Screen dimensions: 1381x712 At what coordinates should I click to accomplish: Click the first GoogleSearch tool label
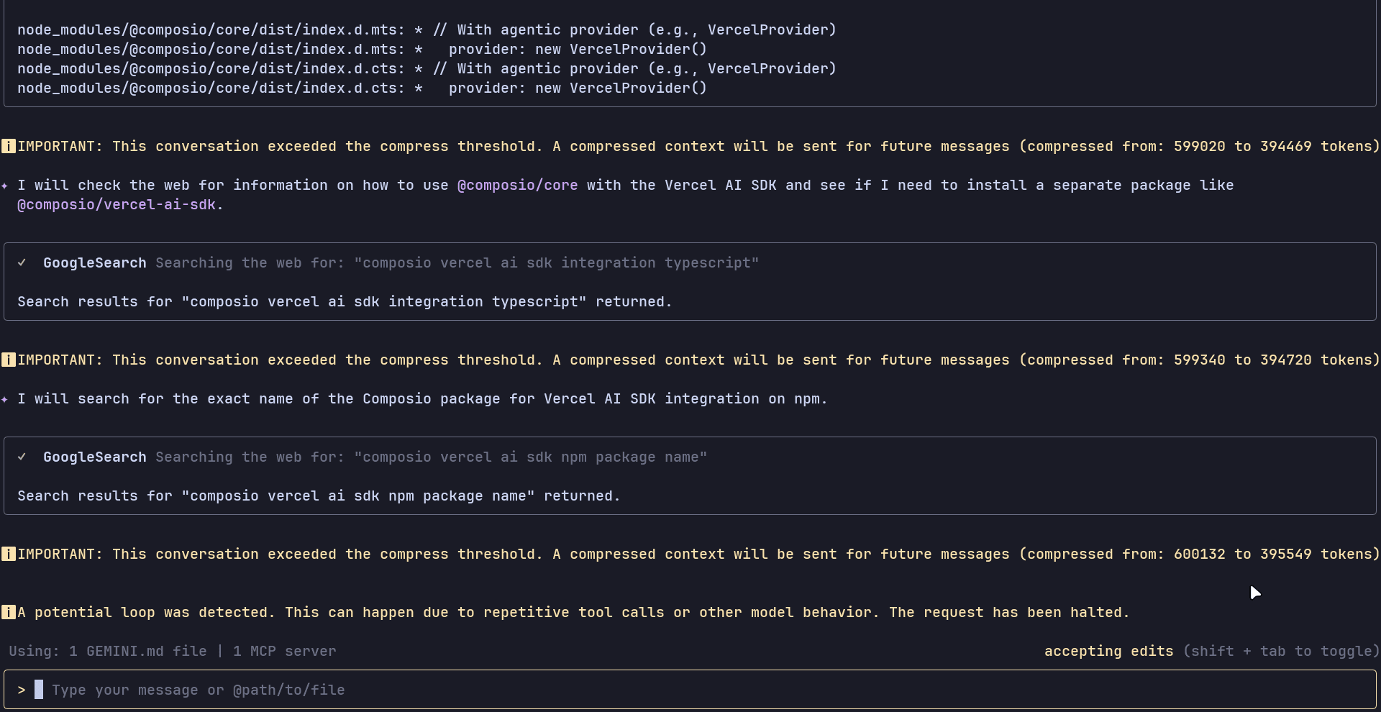[x=94, y=263]
